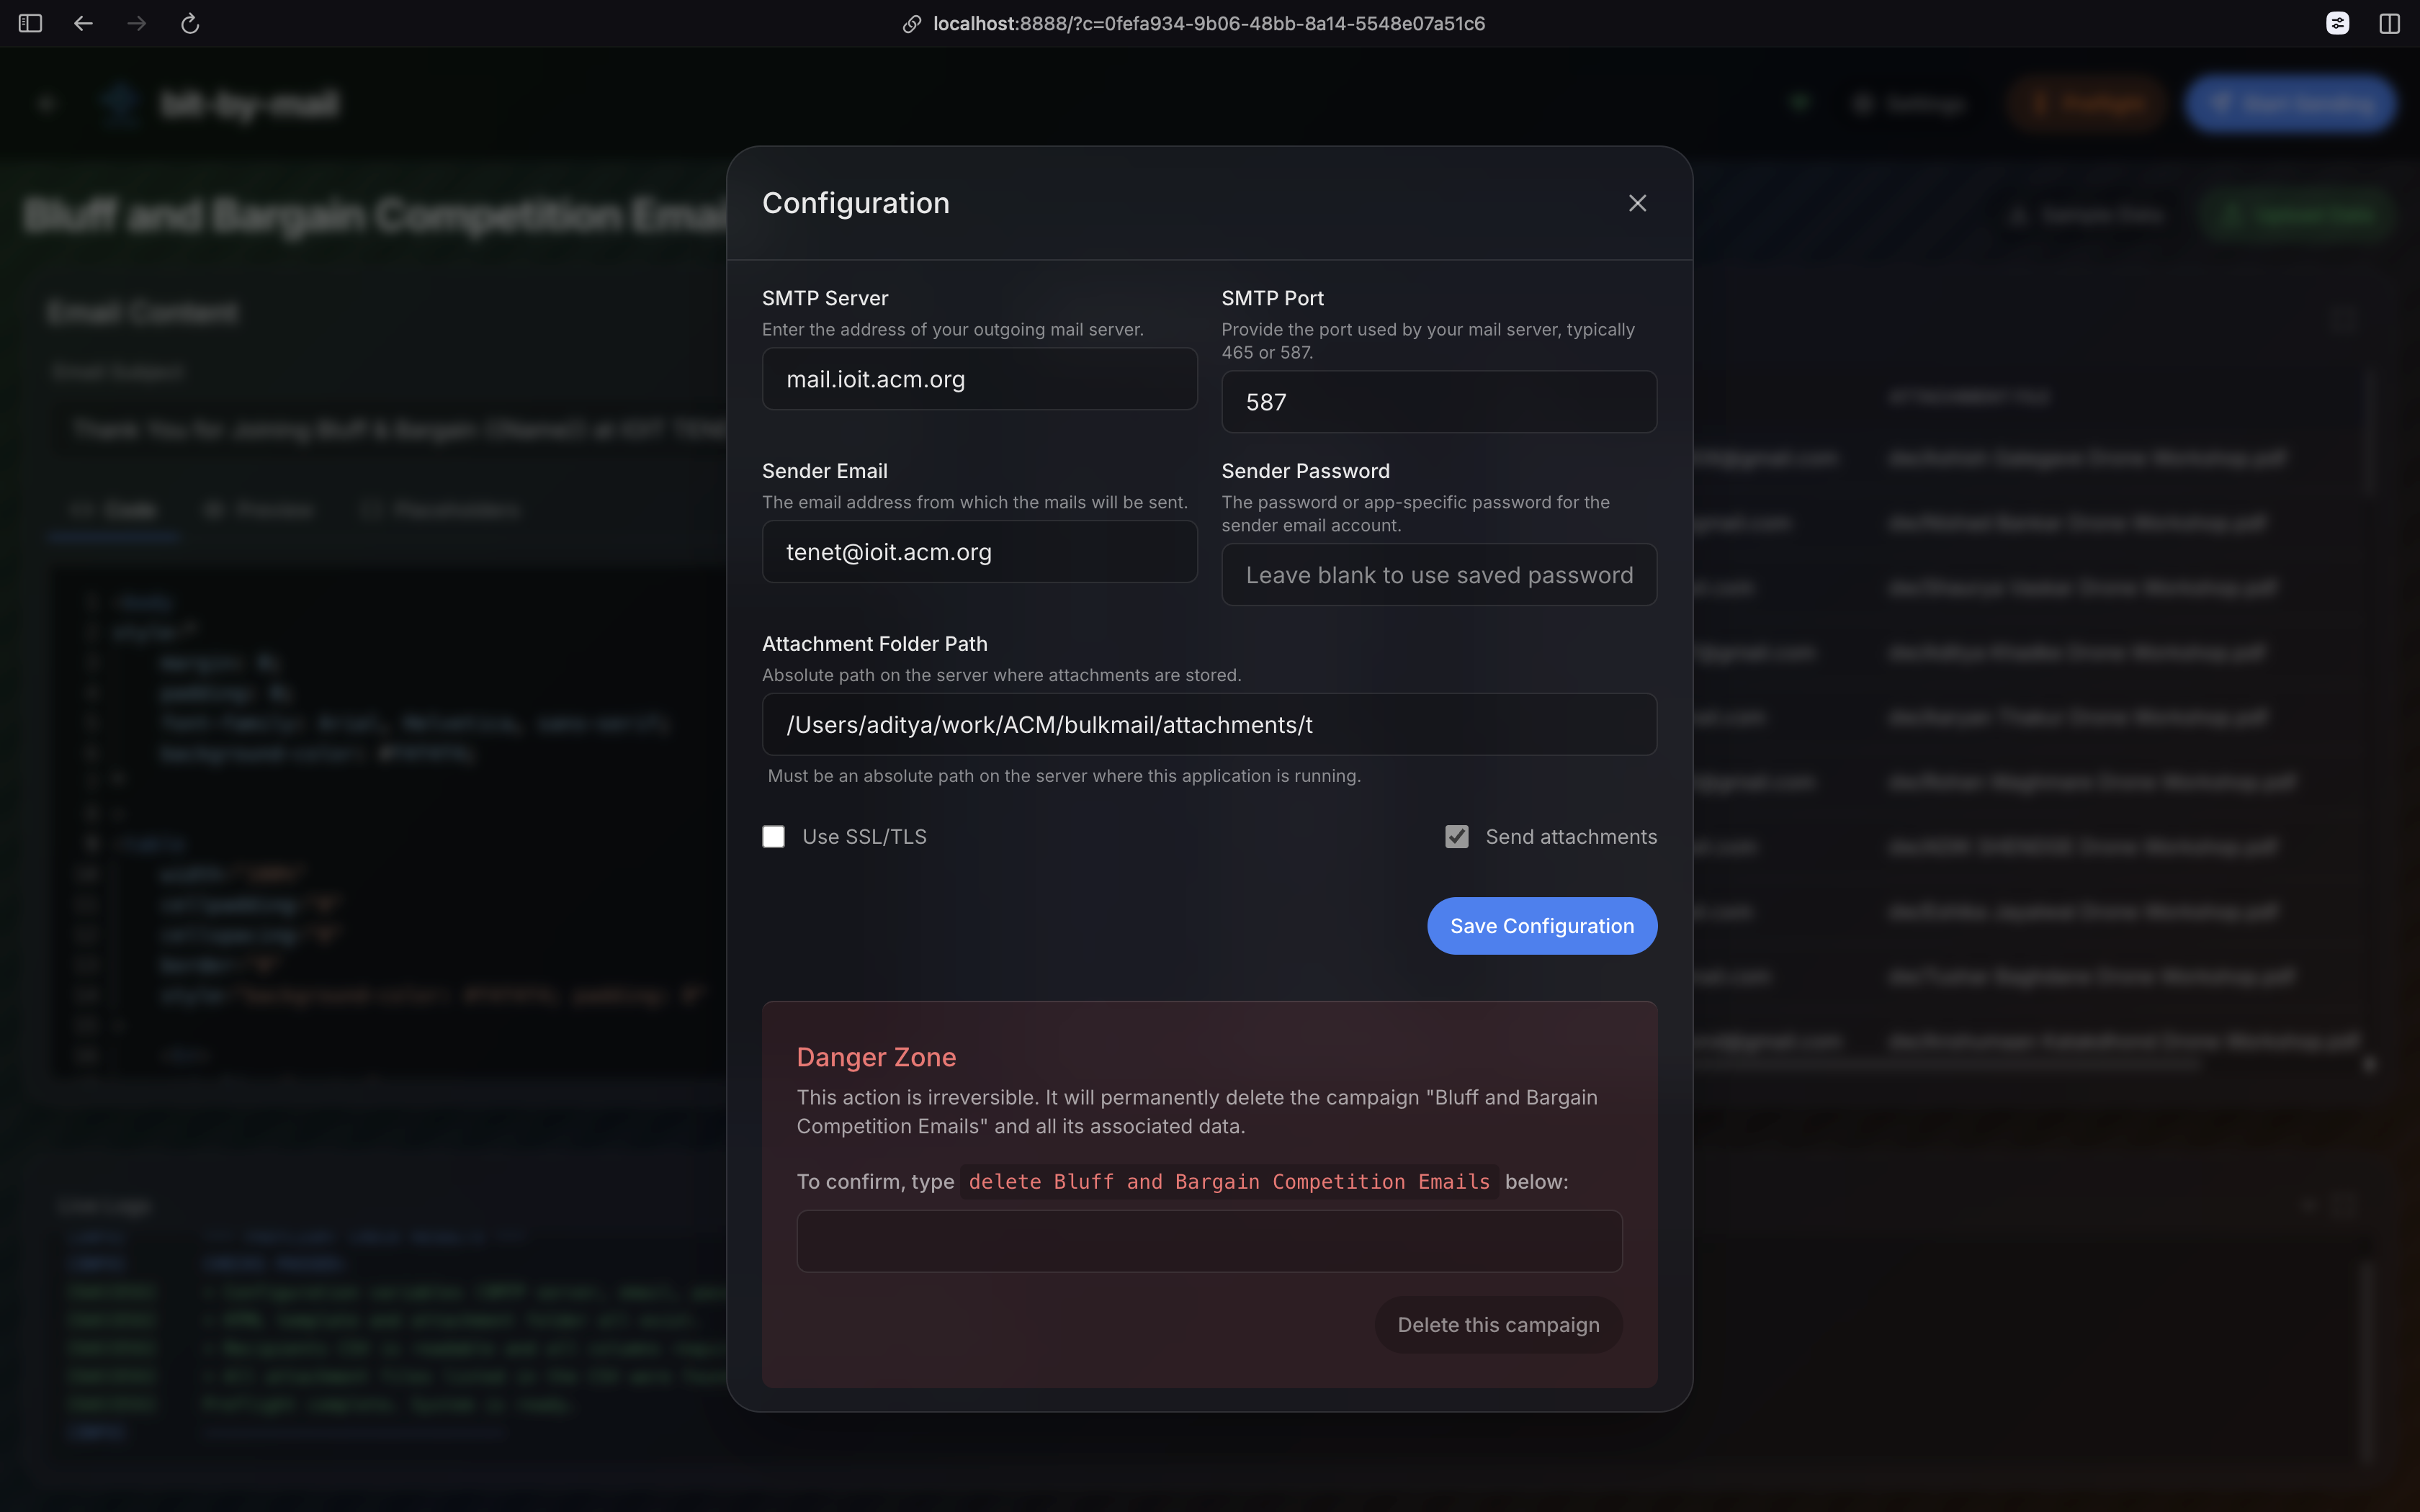This screenshot has height=1512, width=2420.
Task: Reload the page
Action: click(190, 23)
